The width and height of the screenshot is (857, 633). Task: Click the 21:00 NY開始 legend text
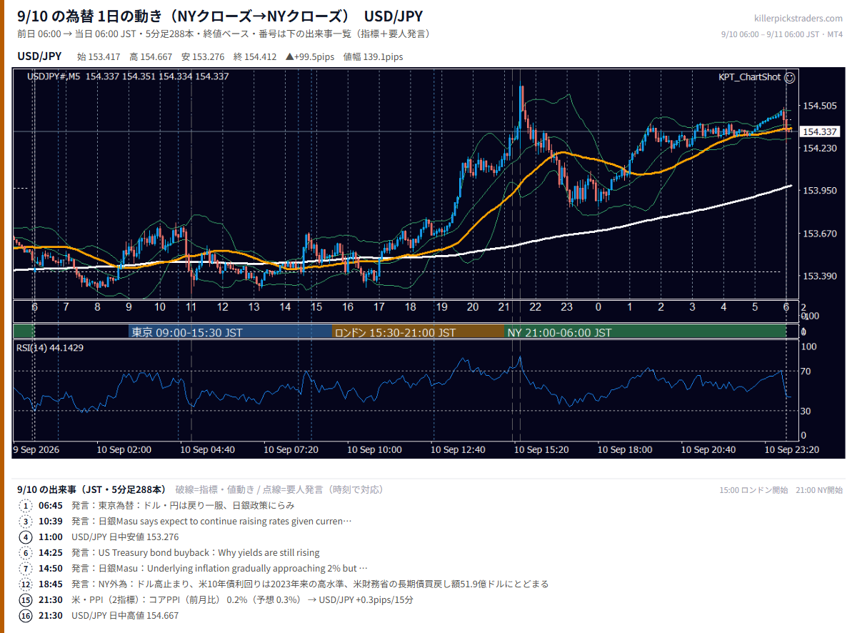819,490
